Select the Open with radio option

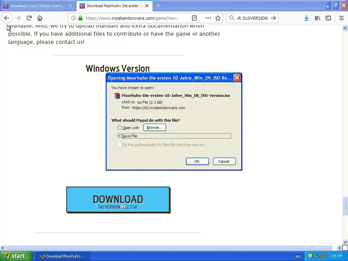point(119,128)
